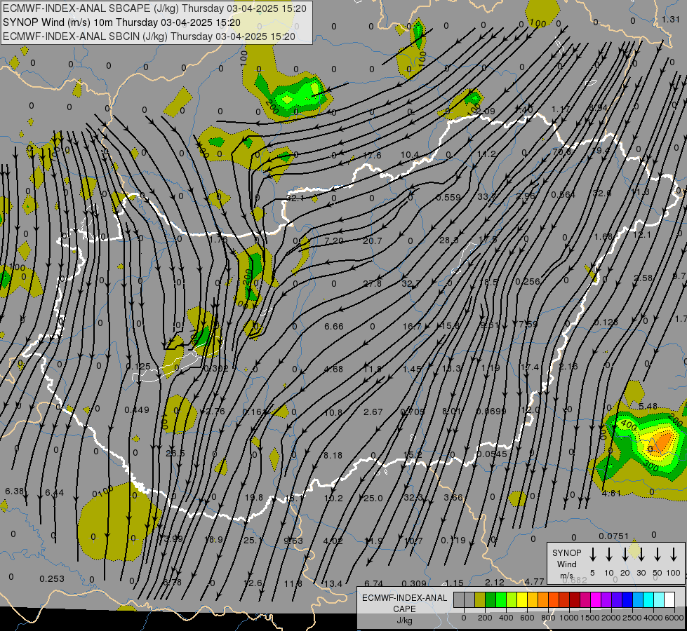Click the 8.18 value on the map
Screen dimensions: 687x631
pyautogui.click(x=333, y=456)
